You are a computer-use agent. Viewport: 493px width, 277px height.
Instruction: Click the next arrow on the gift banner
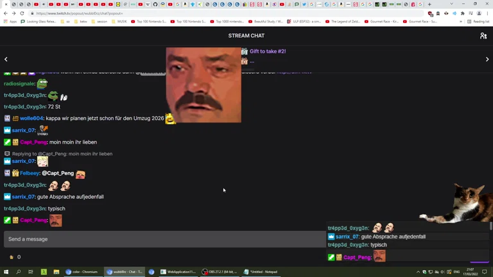[x=487, y=60]
